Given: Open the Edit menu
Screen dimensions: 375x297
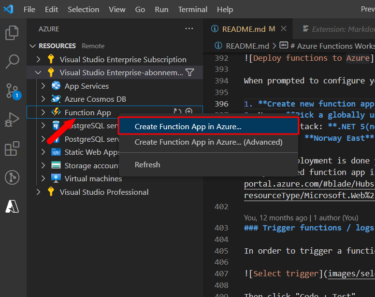Looking at the screenshot, I should tap(51, 9).
